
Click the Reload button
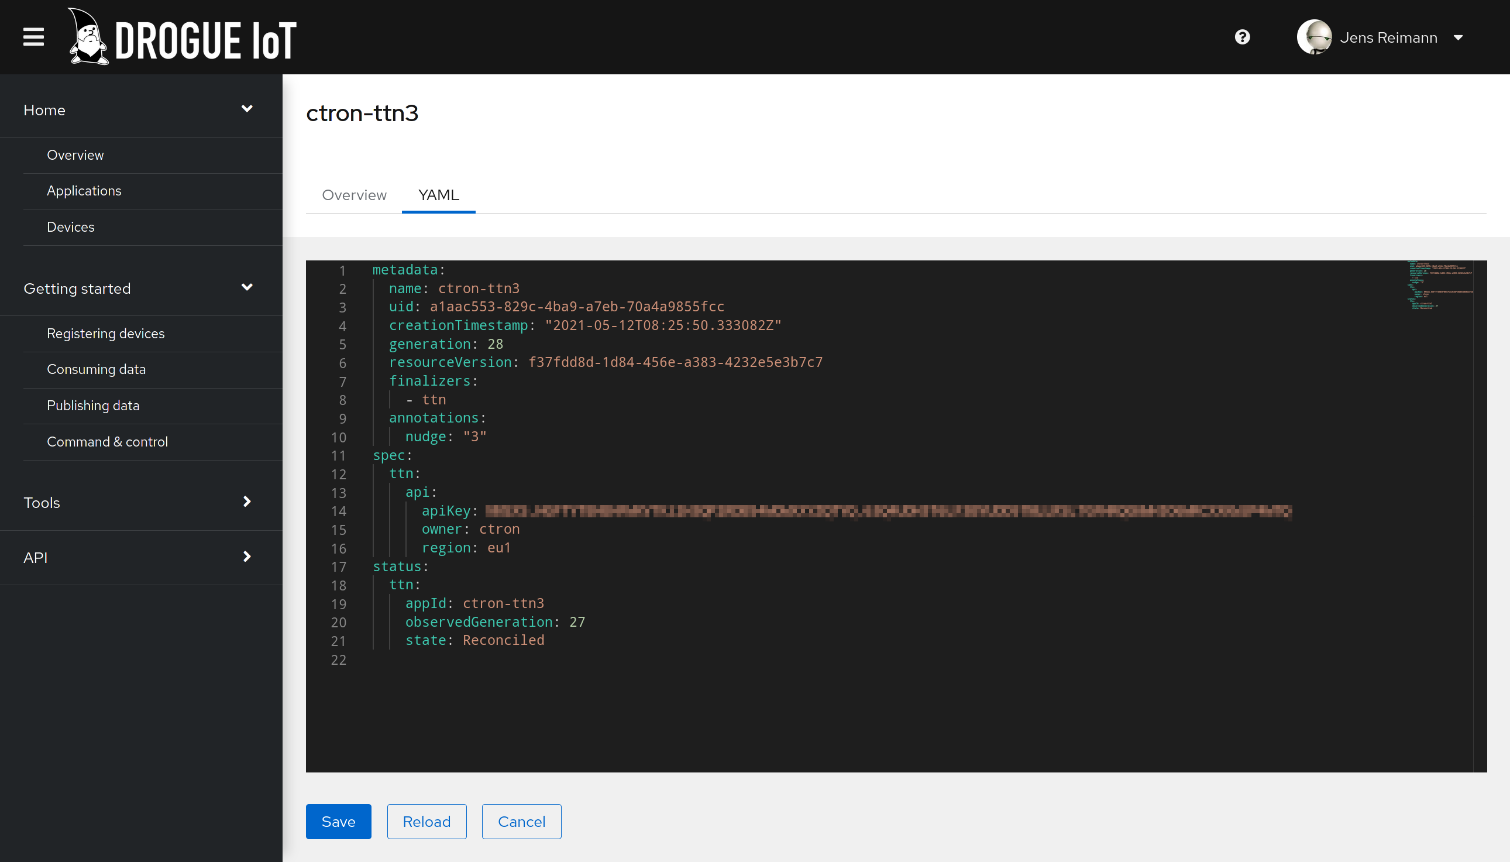pyautogui.click(x=426, y=822)
